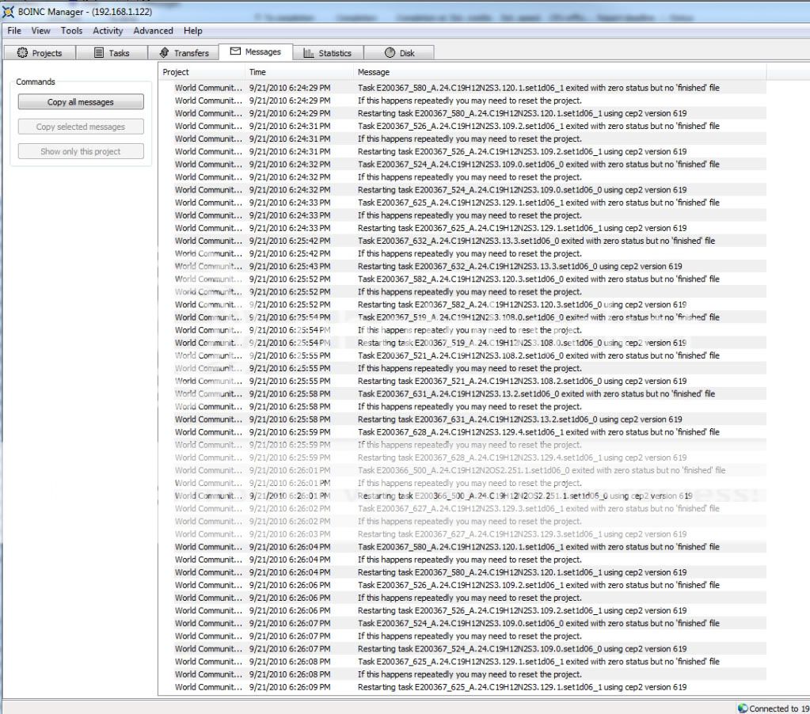This screenshot has width=810, height=714.
Task: Select Task E200367_580 exited message at 6:26:04 PM
Action: coord(462,547)
